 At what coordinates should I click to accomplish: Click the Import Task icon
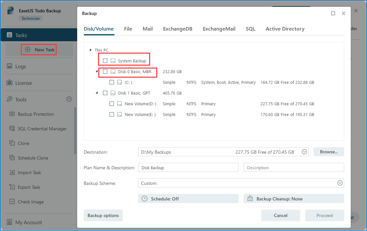click(12, 173)
